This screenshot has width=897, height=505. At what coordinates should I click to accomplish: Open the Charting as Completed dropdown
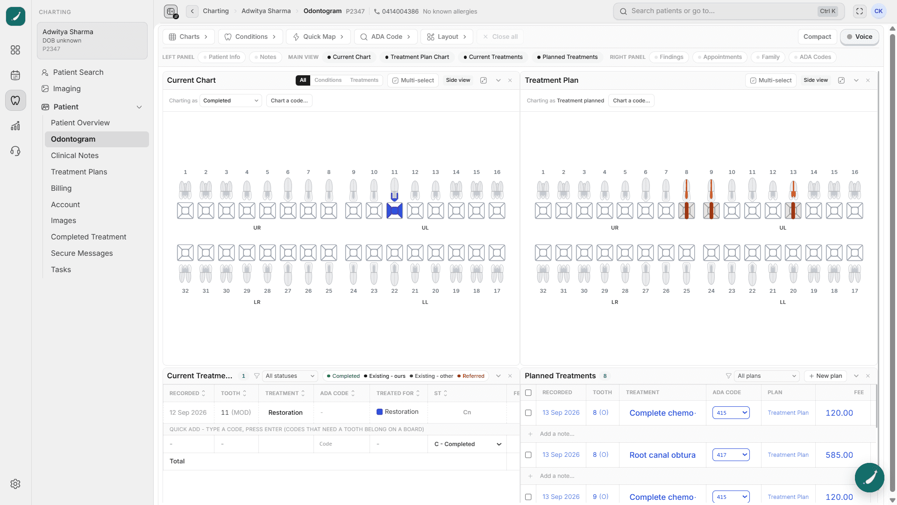click(231, 101)
